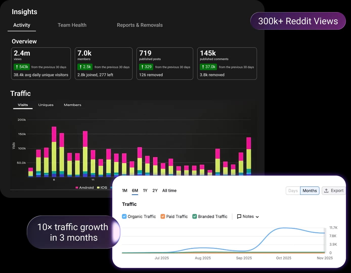Show the Uniques traffic chart tab
351x273 pixels.
46,105
